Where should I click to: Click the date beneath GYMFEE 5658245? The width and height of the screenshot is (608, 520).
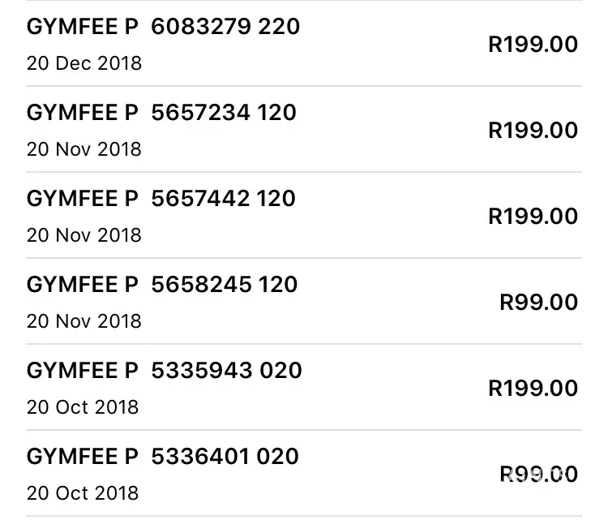tap(83, 321)
